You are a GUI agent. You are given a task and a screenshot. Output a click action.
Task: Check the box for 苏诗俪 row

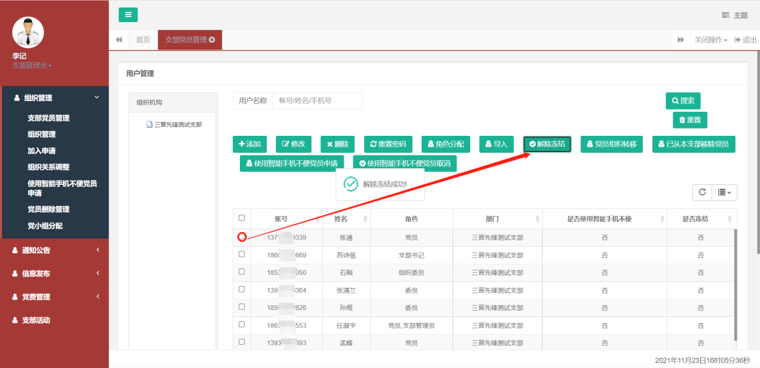[242, 254]
